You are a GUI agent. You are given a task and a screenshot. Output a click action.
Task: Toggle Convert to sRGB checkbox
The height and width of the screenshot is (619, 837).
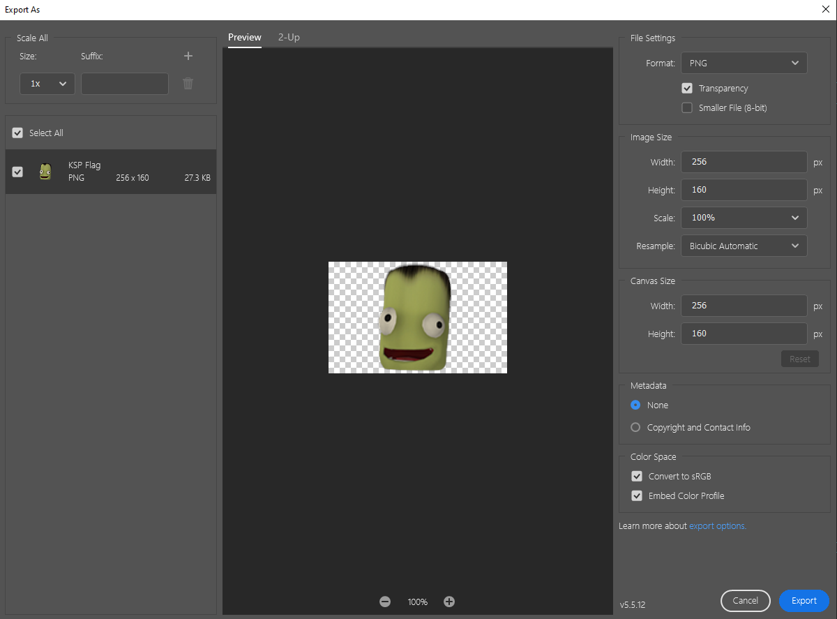click(x=637, y=476)
